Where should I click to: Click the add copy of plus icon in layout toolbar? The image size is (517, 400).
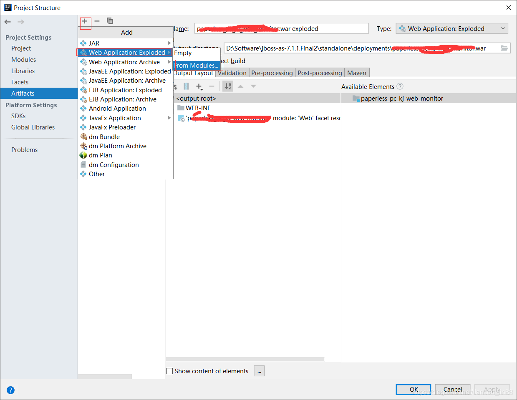tap(199, 86)
